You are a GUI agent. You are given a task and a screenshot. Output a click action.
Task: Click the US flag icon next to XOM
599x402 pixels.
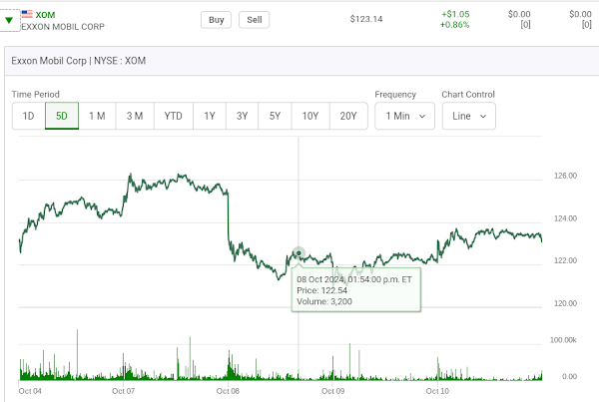tap(27, 15)
